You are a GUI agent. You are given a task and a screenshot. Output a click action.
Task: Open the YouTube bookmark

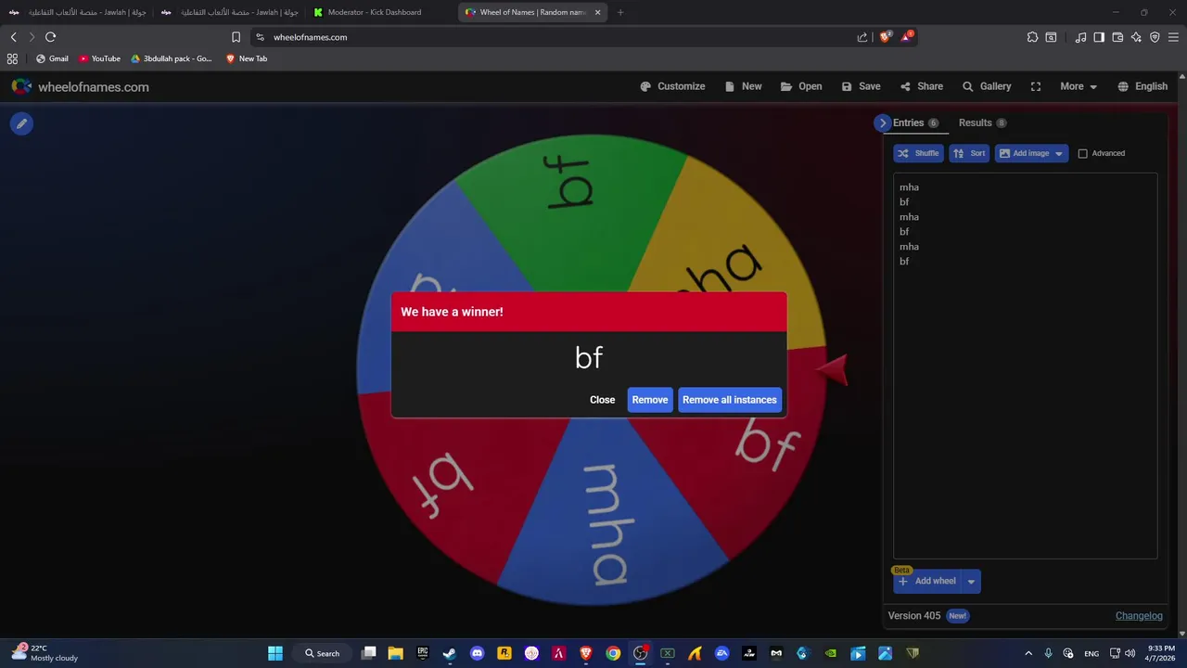coord(99,58)
